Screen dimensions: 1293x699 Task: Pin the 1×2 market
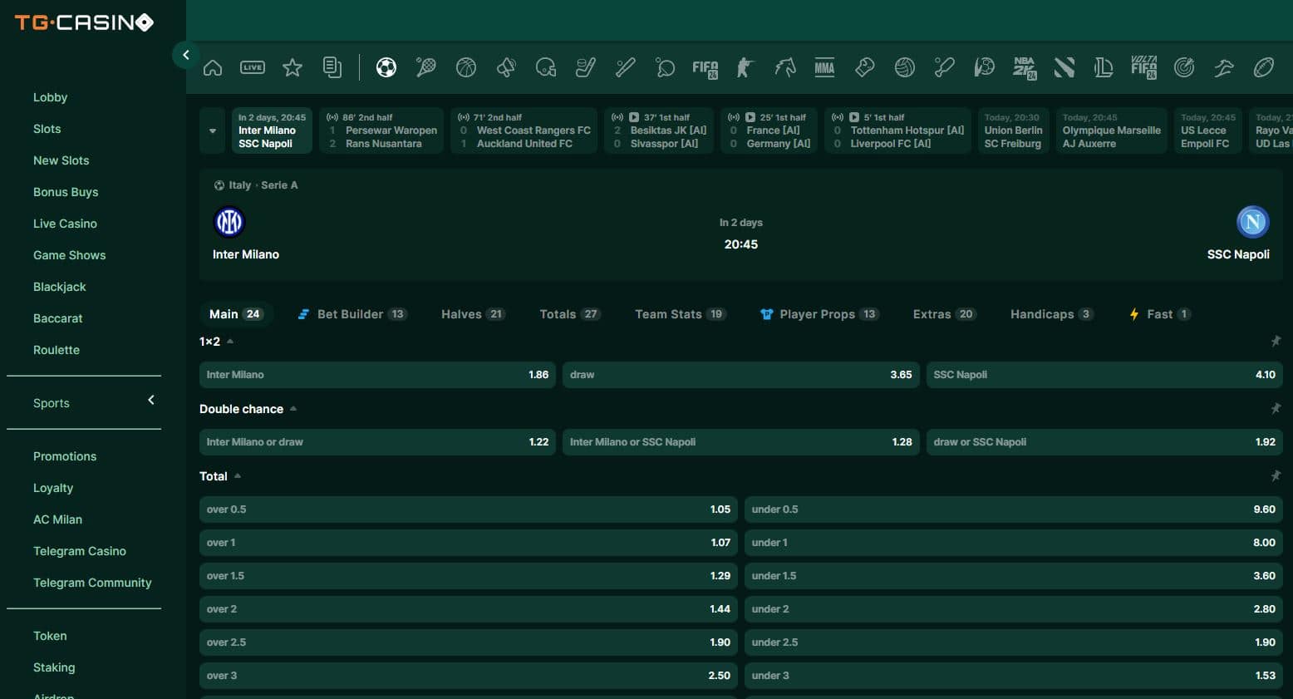1276,341
